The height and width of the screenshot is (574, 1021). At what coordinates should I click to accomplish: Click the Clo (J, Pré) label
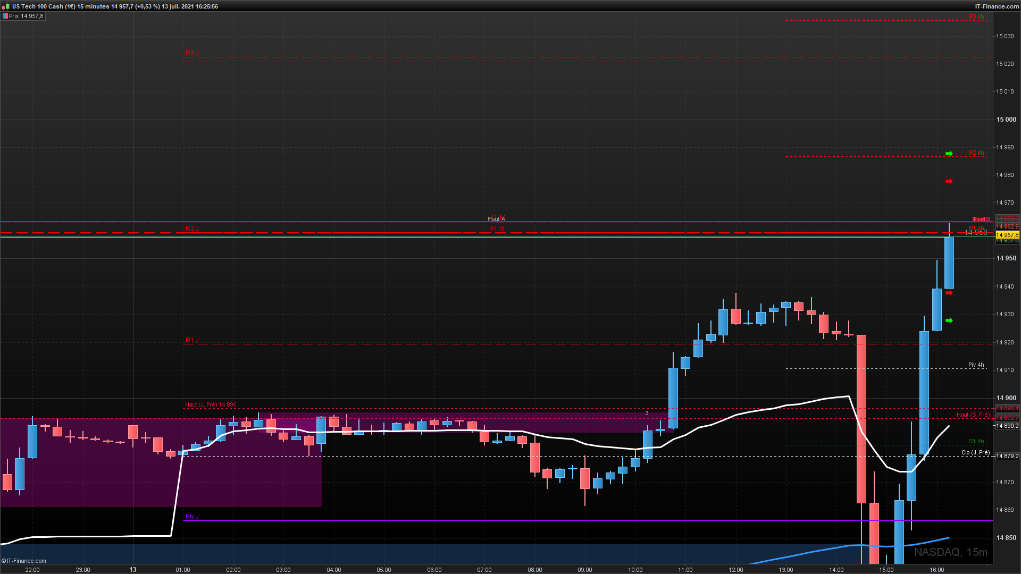click(975, 453)
